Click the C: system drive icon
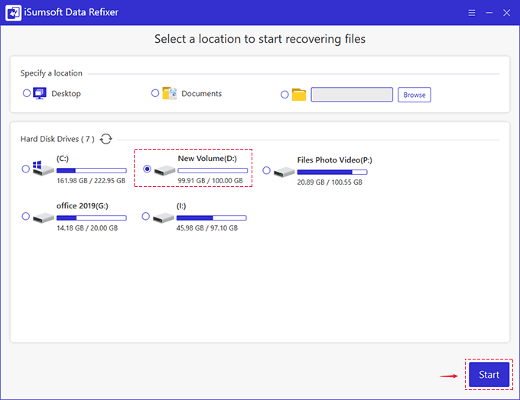 (x=42, y=169)
